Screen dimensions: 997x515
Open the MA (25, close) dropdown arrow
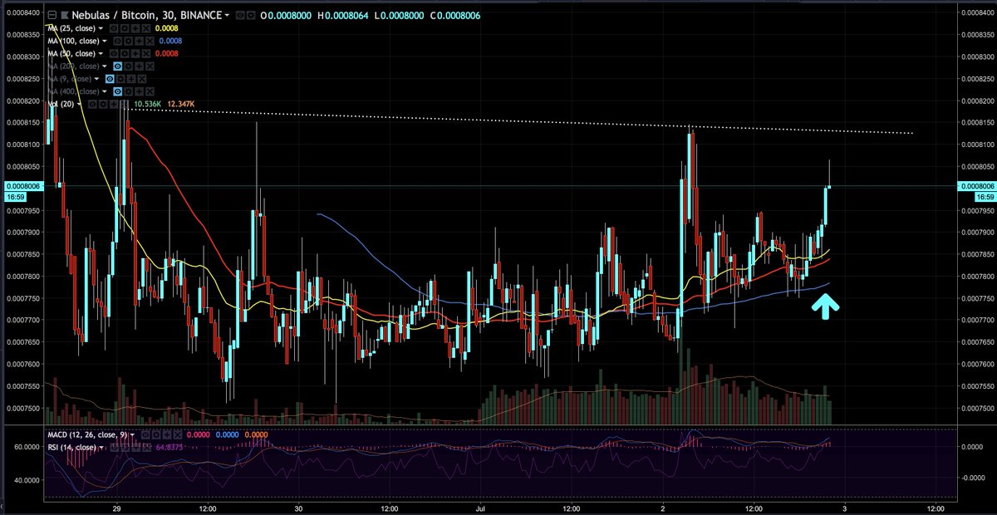[x=101, y=28]
